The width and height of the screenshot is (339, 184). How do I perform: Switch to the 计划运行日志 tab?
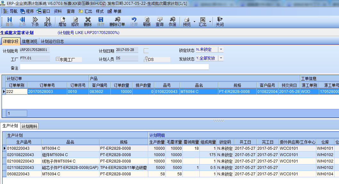coord(52,41)
